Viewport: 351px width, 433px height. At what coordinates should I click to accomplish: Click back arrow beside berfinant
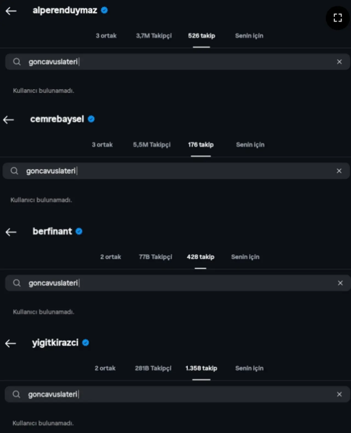[x=11, y=232]
